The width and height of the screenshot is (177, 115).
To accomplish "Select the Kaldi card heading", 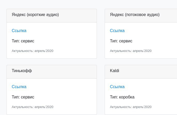I will pos(114,71).
